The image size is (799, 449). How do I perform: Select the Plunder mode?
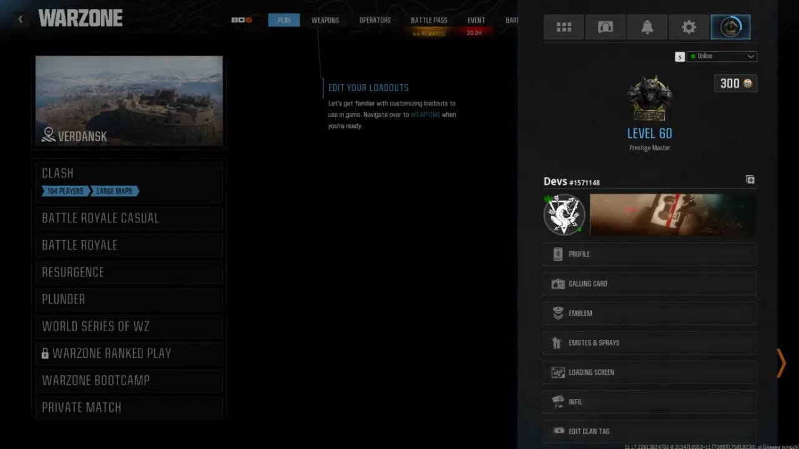point(129,299)
